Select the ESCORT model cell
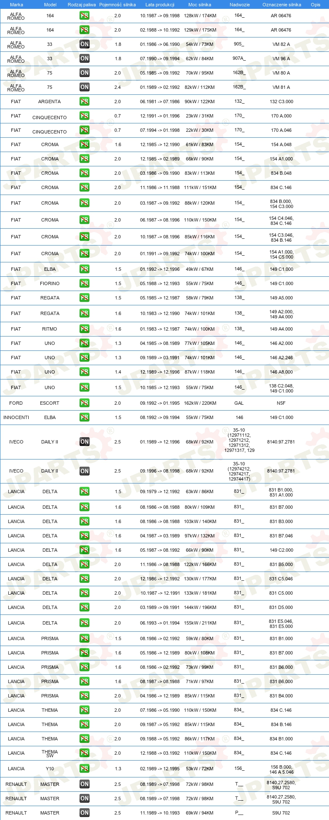The height and width of the screenshot is (820, 329). pos(50,403)
